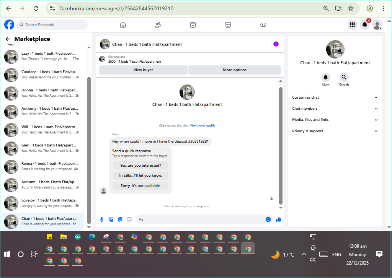Expand Chat members section
Screen dimensions: 392x278
pos(335,108)
